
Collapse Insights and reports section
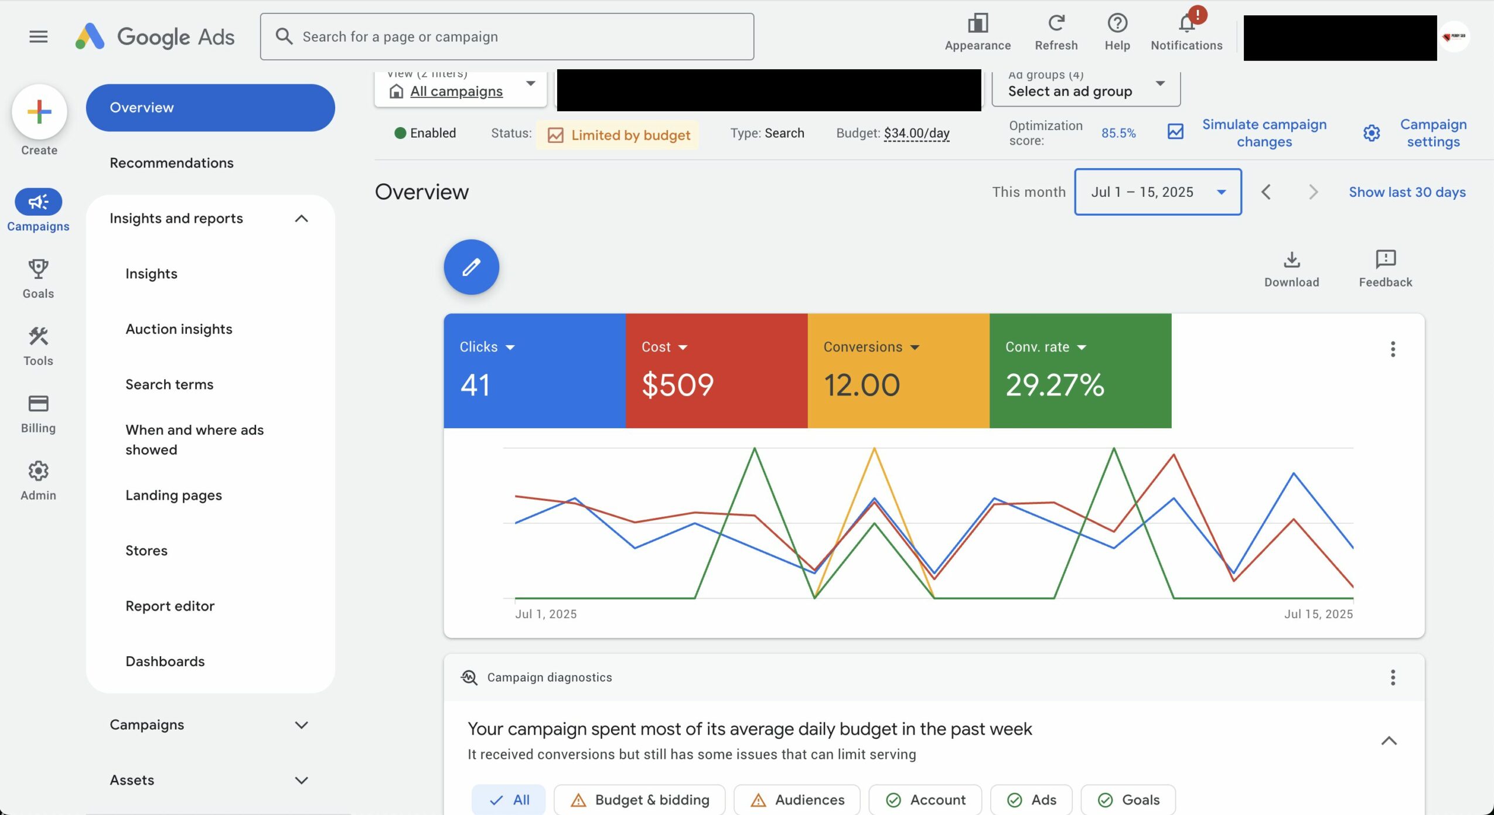coord(301,219)
